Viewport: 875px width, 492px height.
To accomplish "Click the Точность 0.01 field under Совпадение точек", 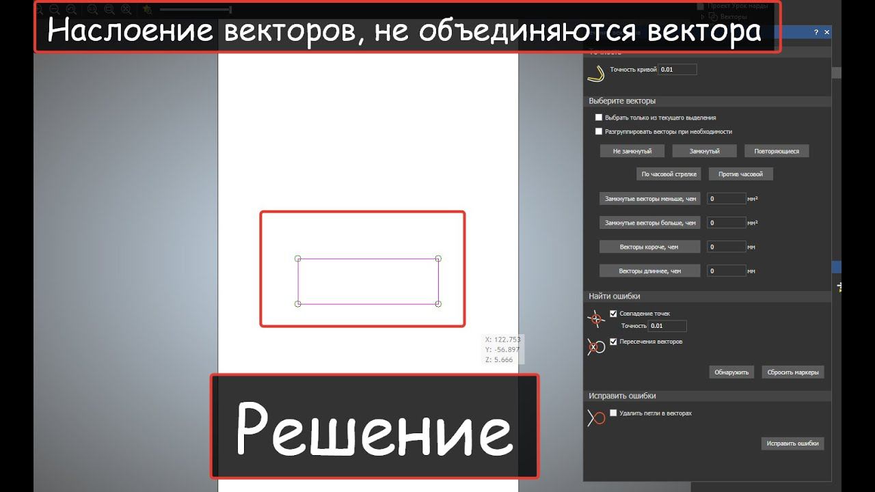I will point(667,326).
